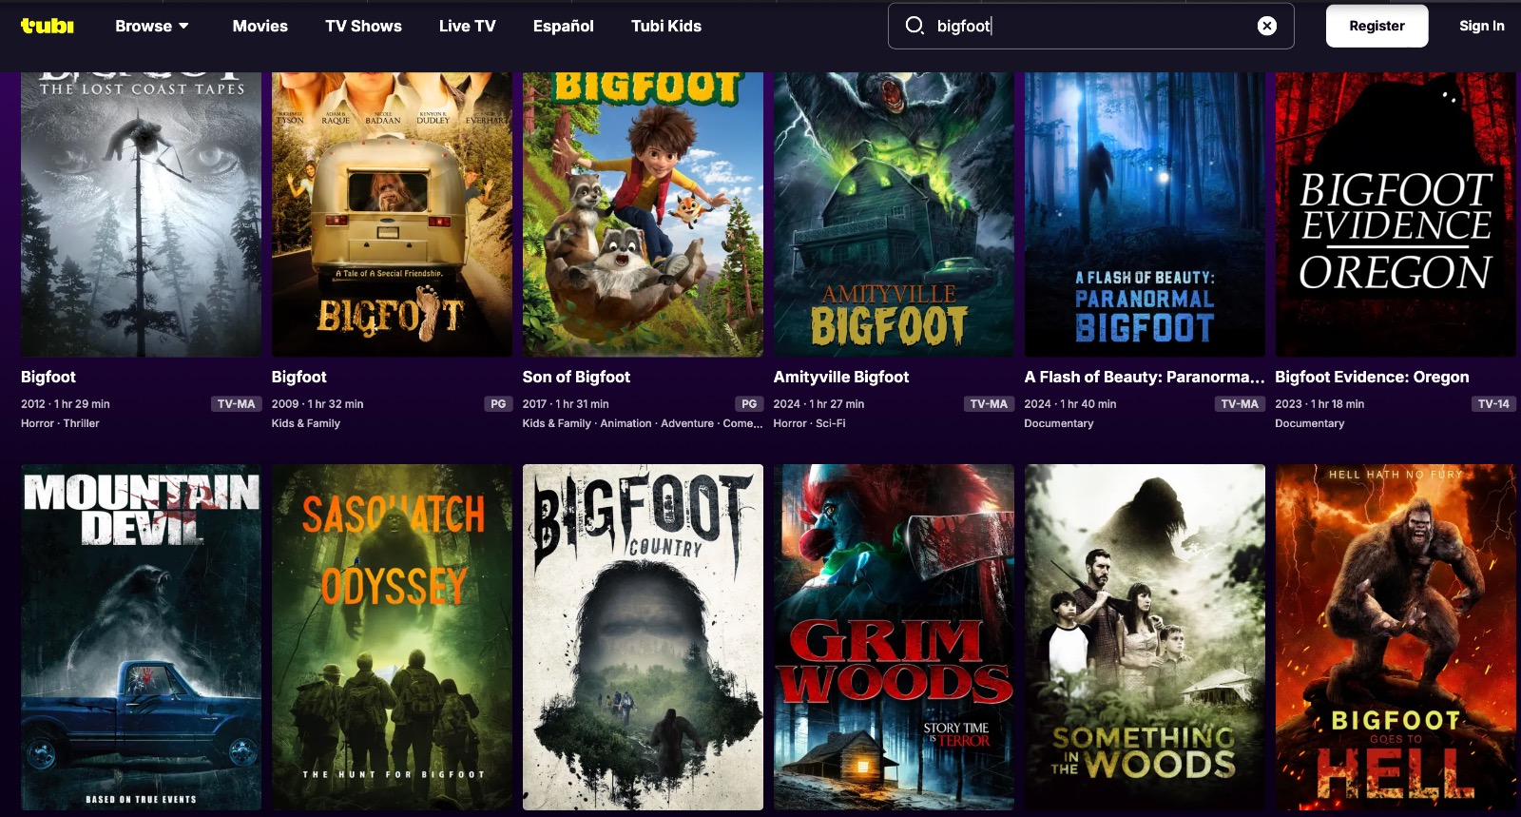Screen dimensions: 1521x817
Task: Click the 2012 Bigfoot title link
Action: click(x=48, y=377)
